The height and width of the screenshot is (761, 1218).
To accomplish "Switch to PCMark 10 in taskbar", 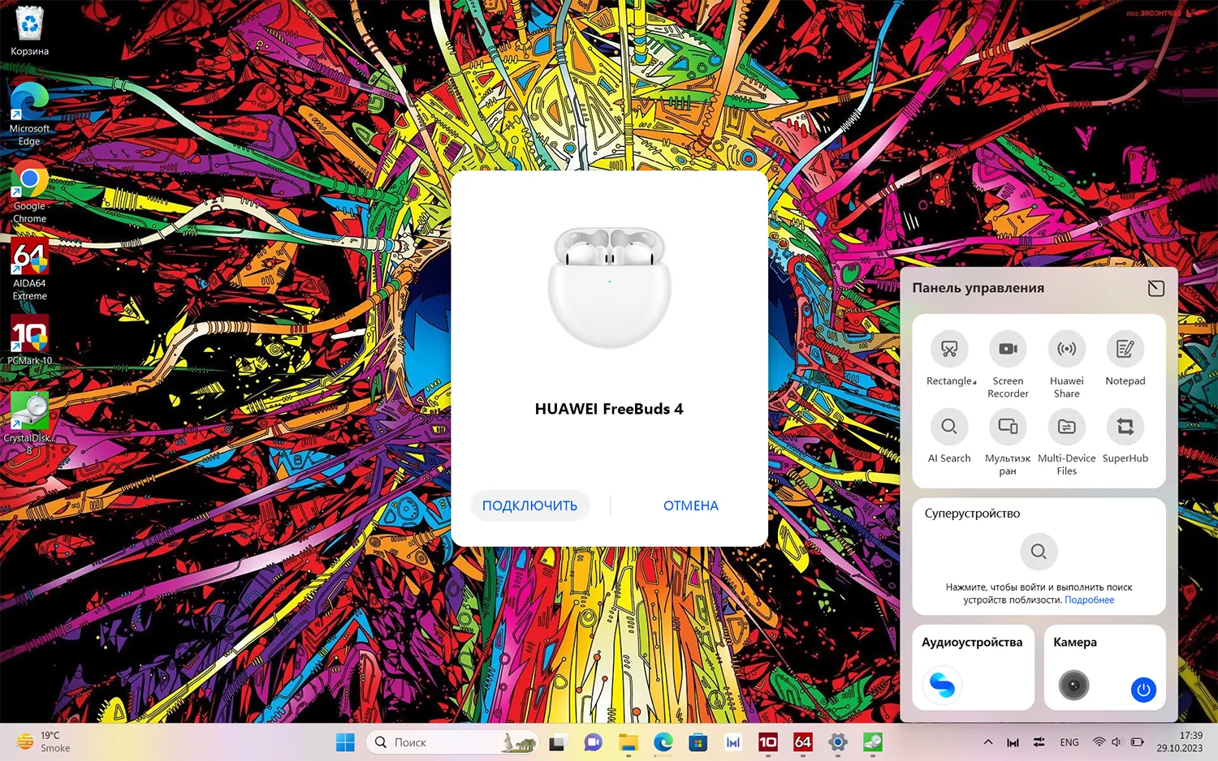I will coord(768,742).
